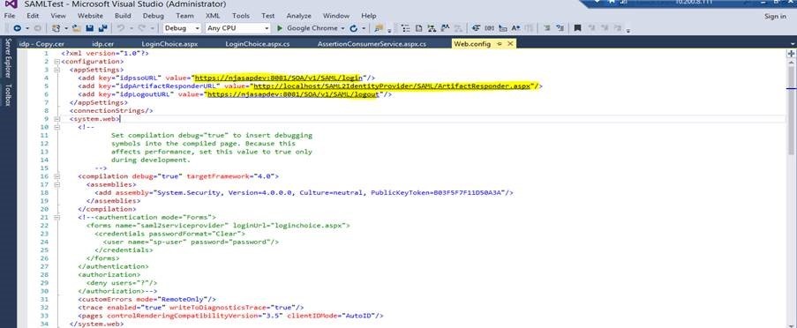Click the Save All toolbar icon
This screenshot has width=797, height=328.
102,28
